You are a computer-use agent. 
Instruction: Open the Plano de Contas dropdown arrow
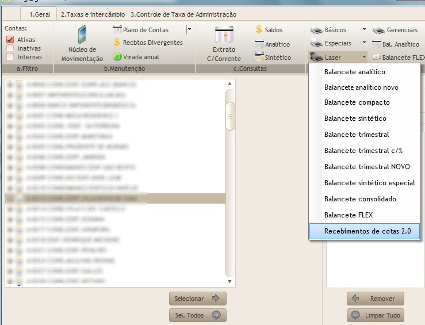[x=188, y=29]
